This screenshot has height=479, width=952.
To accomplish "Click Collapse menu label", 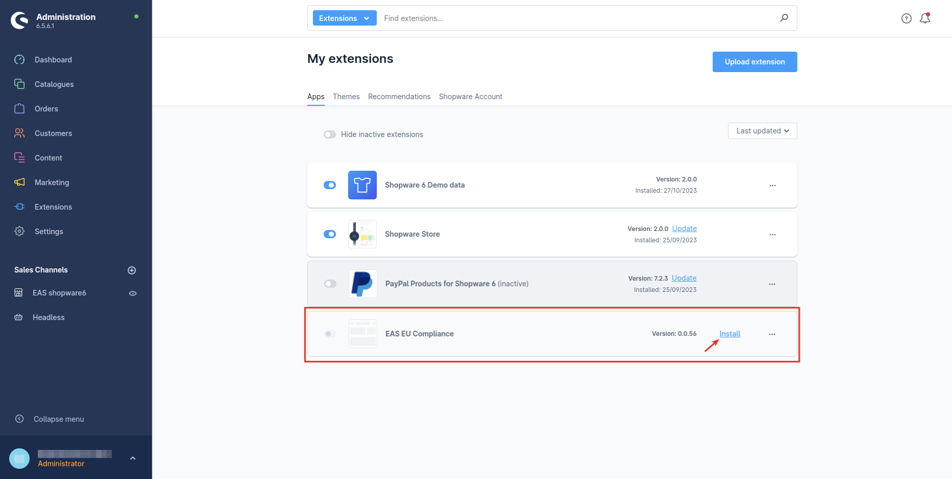I will [x=59, y=419].
